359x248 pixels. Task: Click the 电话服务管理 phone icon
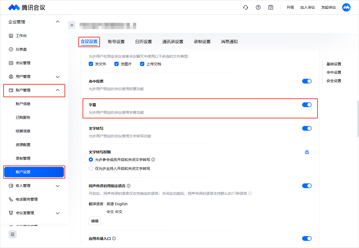[x=11, y=199]
